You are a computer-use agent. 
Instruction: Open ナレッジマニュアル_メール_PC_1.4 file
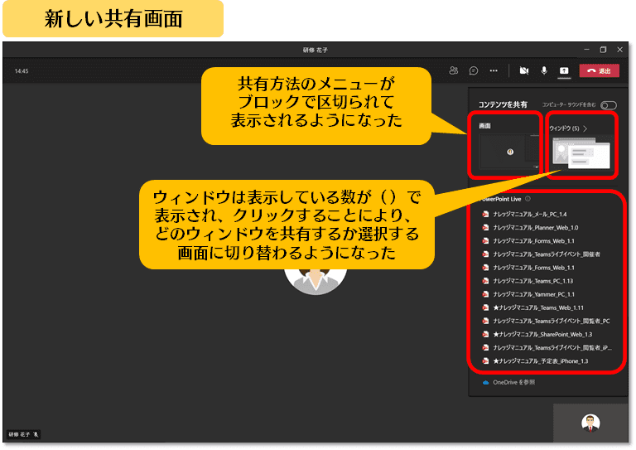point(530,215)
